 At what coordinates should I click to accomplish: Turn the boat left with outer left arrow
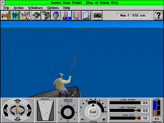click(6, 110)
